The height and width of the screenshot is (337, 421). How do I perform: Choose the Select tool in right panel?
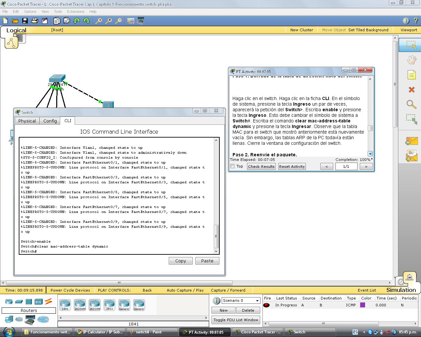pyautogui.click(x=411, y=45)
